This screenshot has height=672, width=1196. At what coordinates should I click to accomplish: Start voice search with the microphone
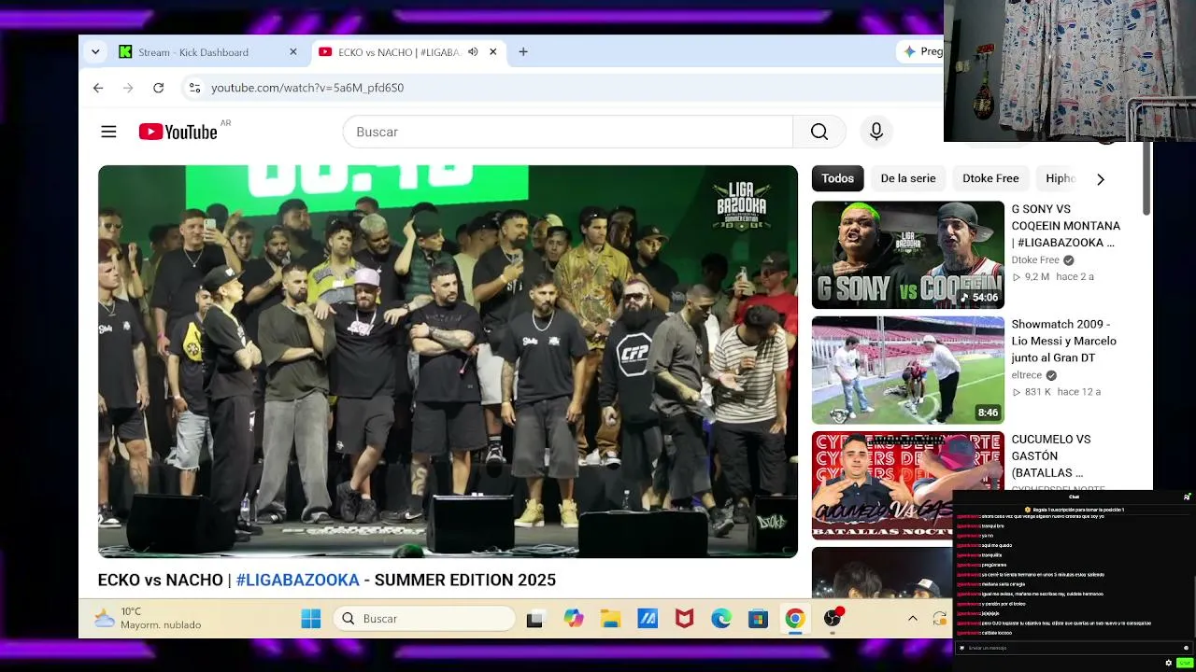[876, 132]
